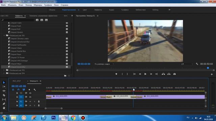Go to Out point in Program monitor

tap(156, 74)
